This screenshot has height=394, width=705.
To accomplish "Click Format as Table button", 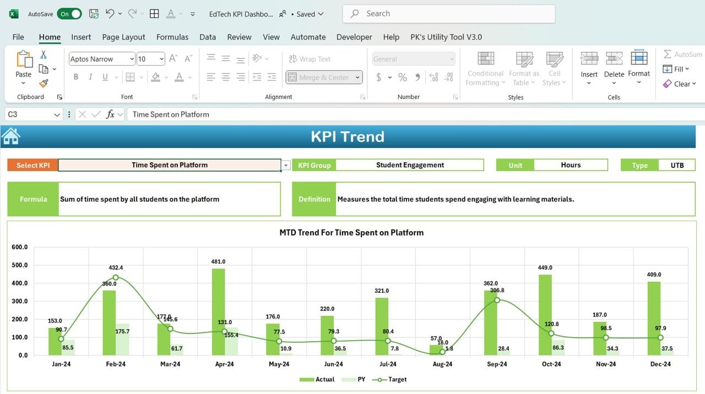I will 524,69.
